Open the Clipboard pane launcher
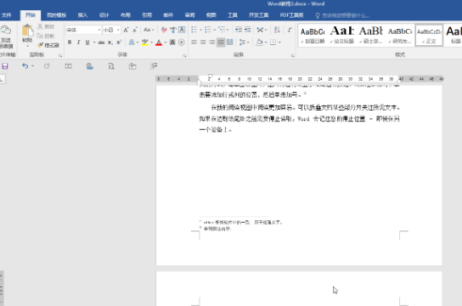This screenshot has width=462, height=306. [60, 55]
